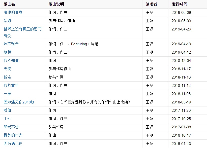This screenshot has height=148, width=207.
Task: Click 作词、作曲 in the 随想 row
Action: coord(58,52)
